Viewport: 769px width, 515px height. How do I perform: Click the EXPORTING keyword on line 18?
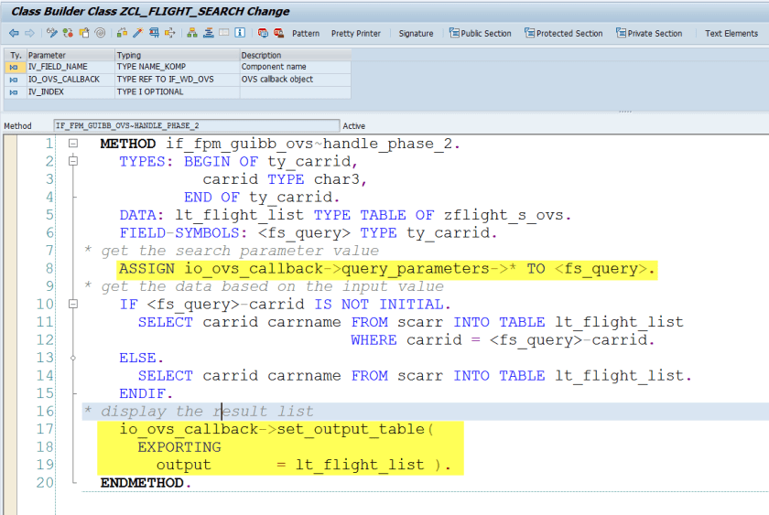pyautogui.click(x=179, y=447)
